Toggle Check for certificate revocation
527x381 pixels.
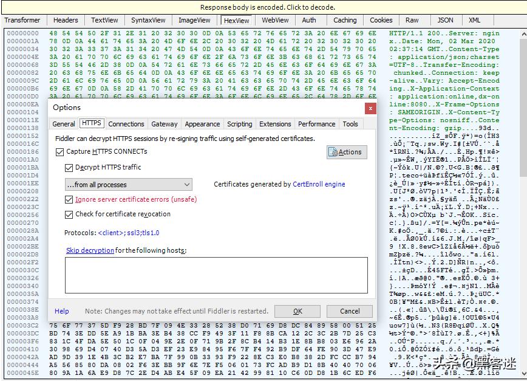69,215
